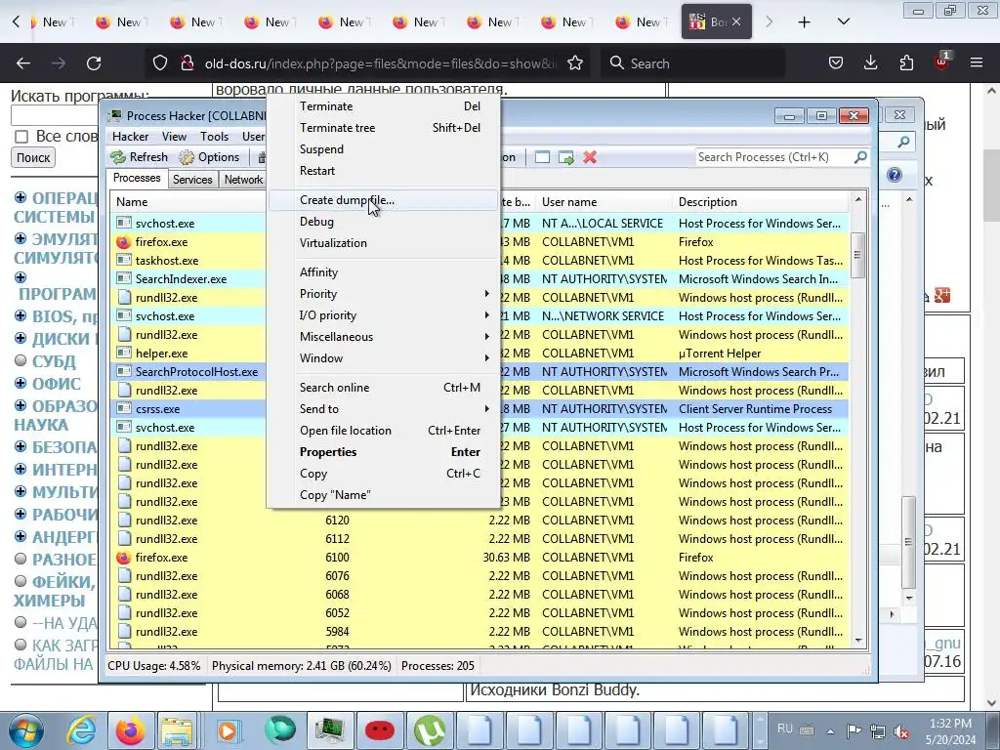Focus the Search Processes input field

(773, 157)
